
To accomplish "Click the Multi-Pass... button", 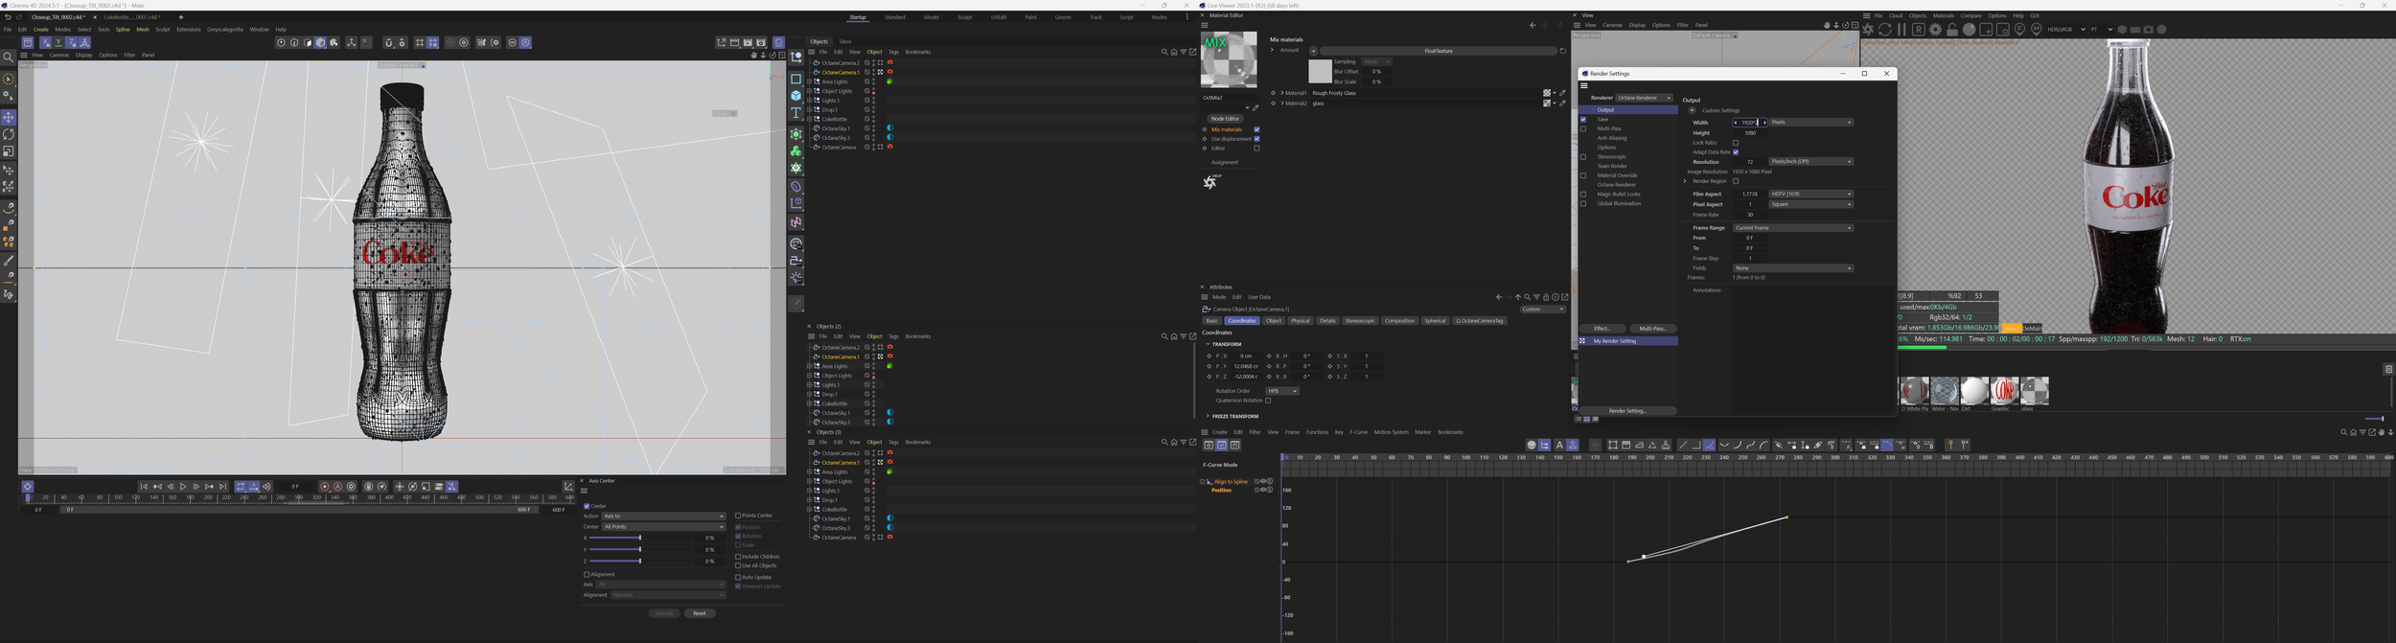I will pos(1653,329).
